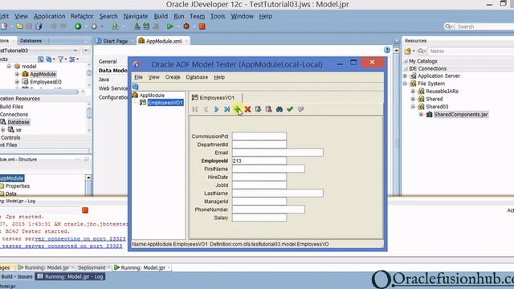Click binoculars icon to specify view criteria
This screenshot has width=514, height=289.
pos(279,109)
